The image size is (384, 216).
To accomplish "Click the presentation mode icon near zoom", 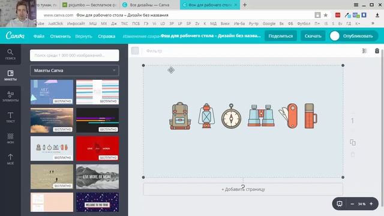I will point(340,204).
